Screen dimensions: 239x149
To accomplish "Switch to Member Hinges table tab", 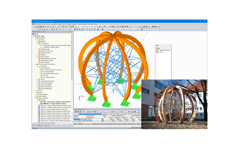I will 96,124.
